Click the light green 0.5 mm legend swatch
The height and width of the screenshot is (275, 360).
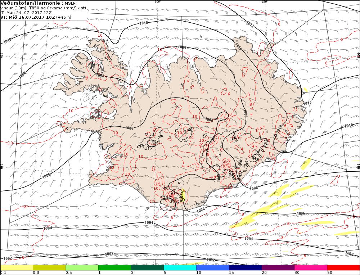point(82,268)
